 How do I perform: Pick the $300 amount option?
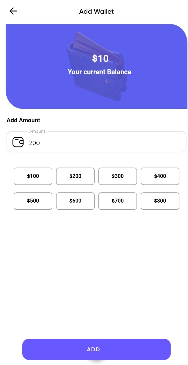coord(118,176)
